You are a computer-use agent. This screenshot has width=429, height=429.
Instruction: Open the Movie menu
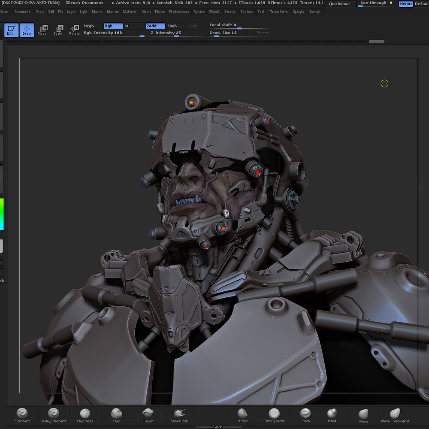[146, 12]
